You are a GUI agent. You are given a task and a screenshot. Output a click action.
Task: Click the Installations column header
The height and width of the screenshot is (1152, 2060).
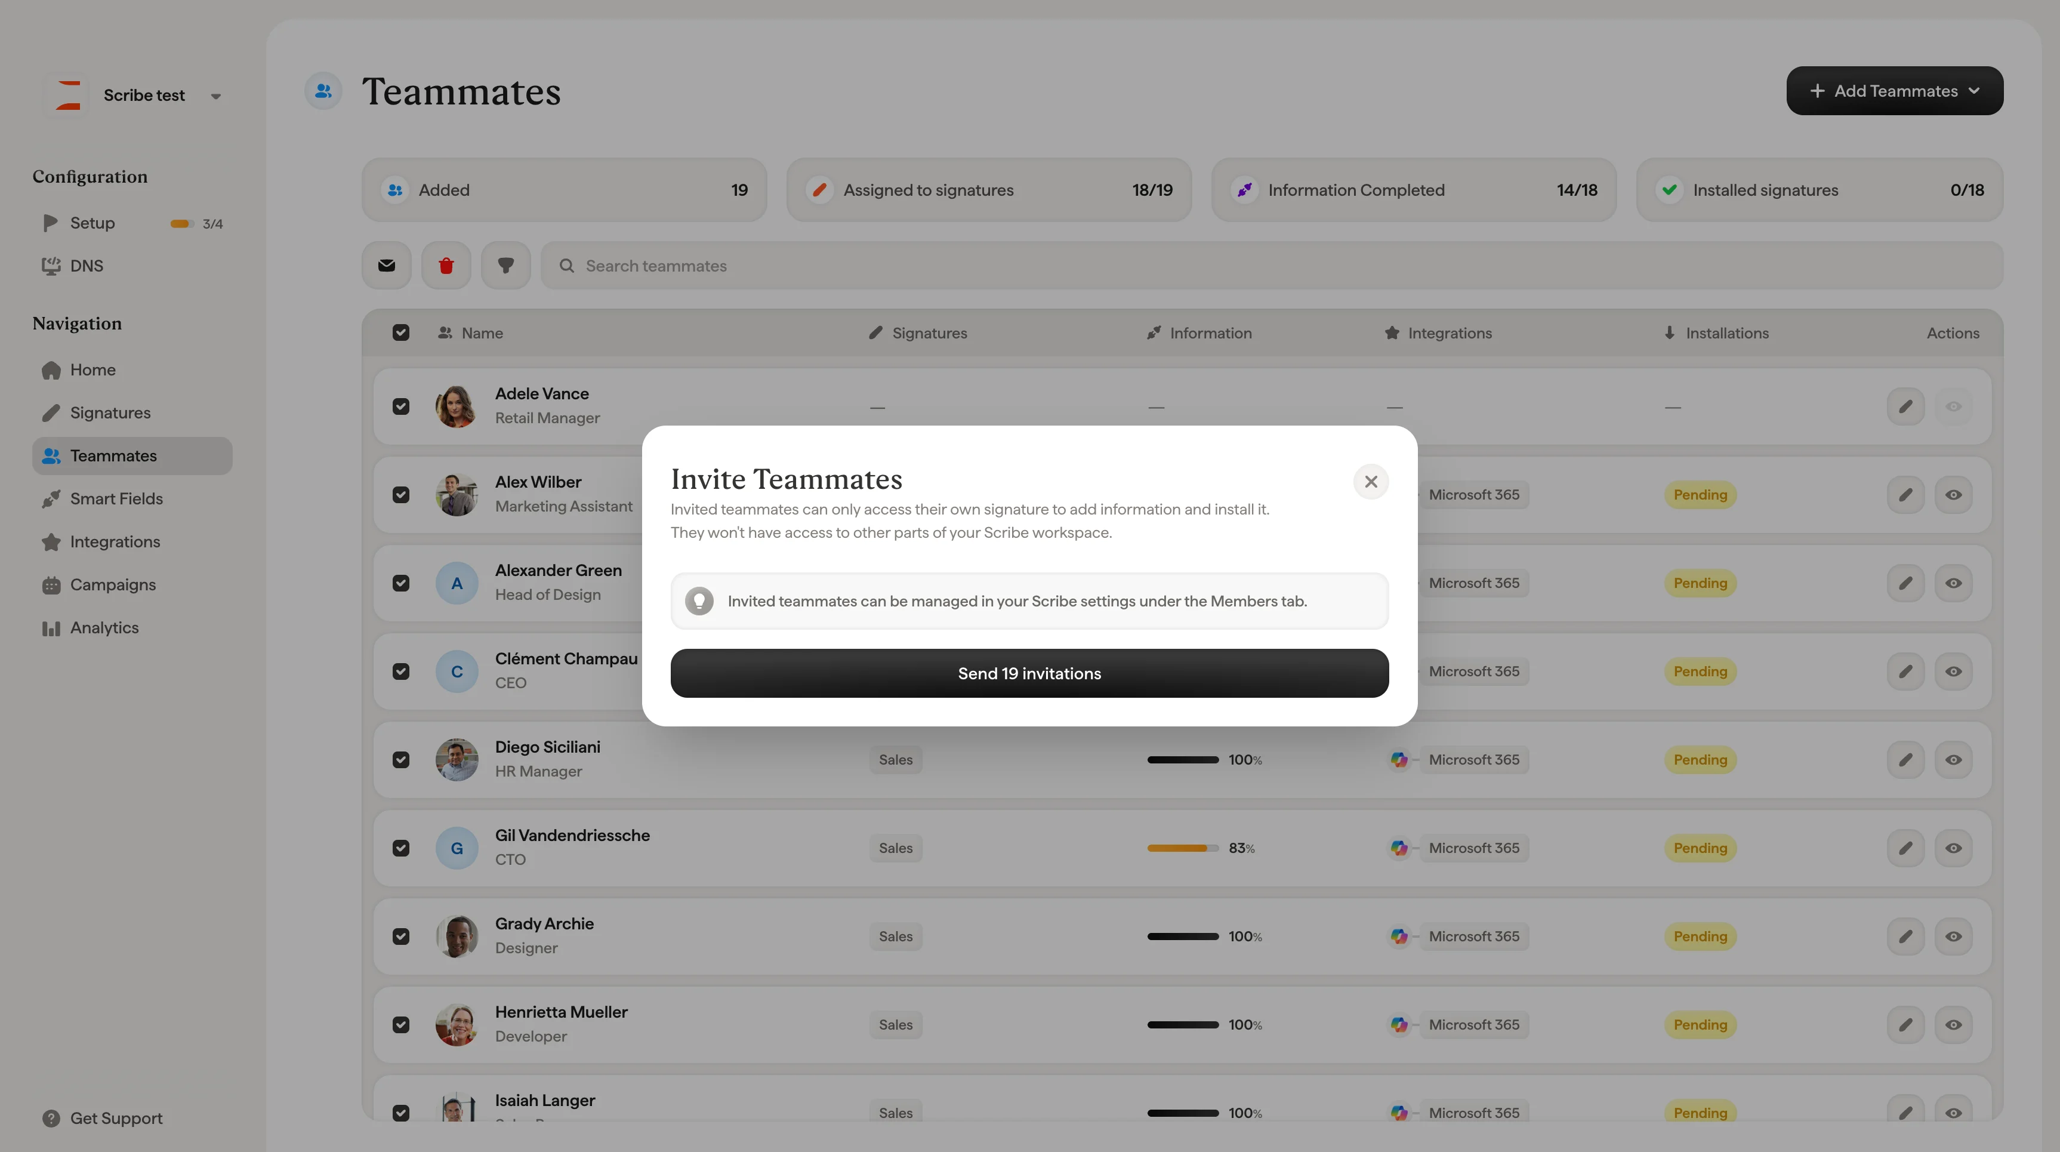pos(1716,333)
